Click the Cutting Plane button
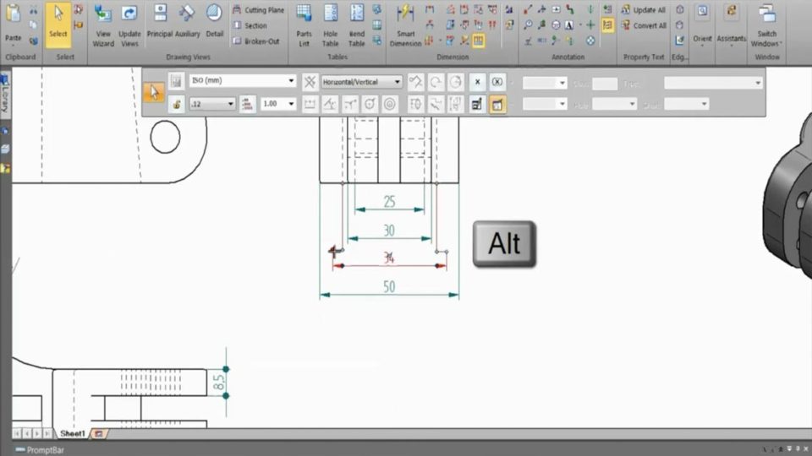The width and height of the screenshot is (812, 456). click(258, 10)
